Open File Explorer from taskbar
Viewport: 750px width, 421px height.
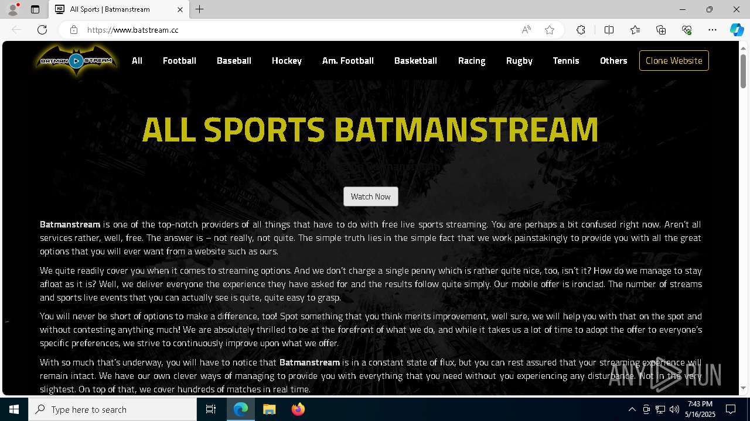(x=269, y=409)
